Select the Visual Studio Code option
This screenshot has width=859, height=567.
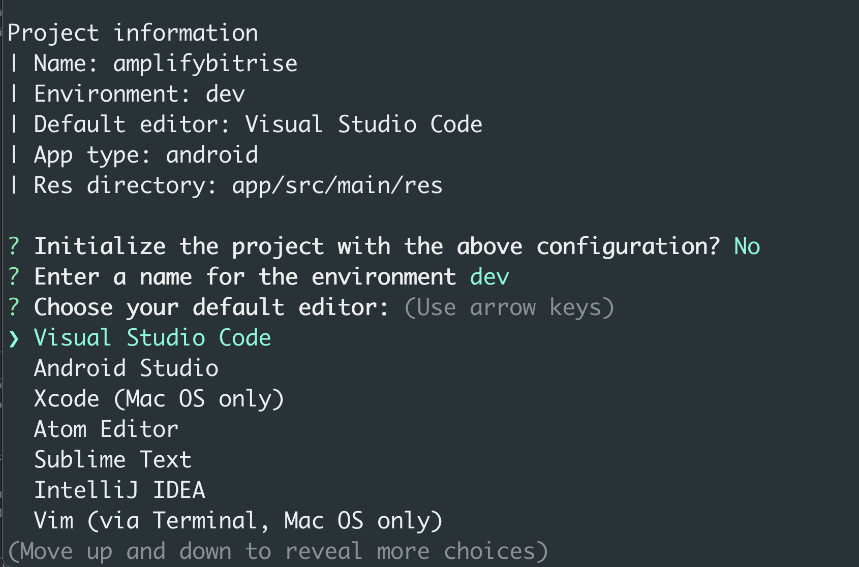[152, 338]
